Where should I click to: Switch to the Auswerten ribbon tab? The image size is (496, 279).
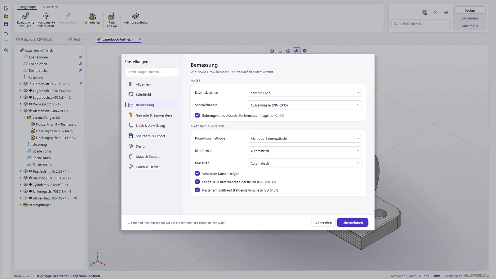(50, 7)
